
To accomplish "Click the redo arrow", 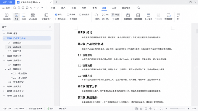I will [38, 8].
